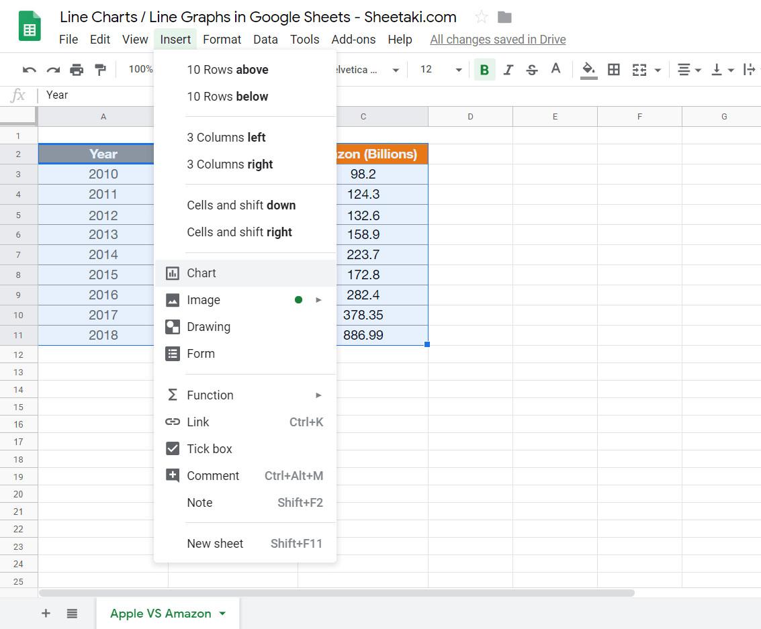
Task: Open the Format menu
Action: (222, 39)
